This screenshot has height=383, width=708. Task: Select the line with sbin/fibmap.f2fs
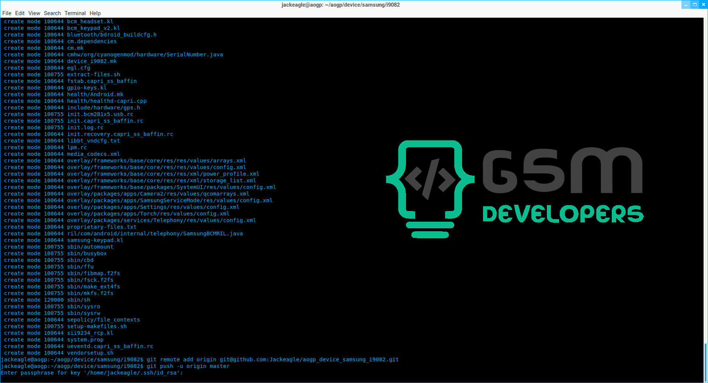pos(62,274)
